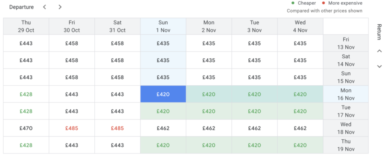Choose the red £485 price under Fri 30 Oct
The image size is (388, 159).
click(x=72, y=128)
